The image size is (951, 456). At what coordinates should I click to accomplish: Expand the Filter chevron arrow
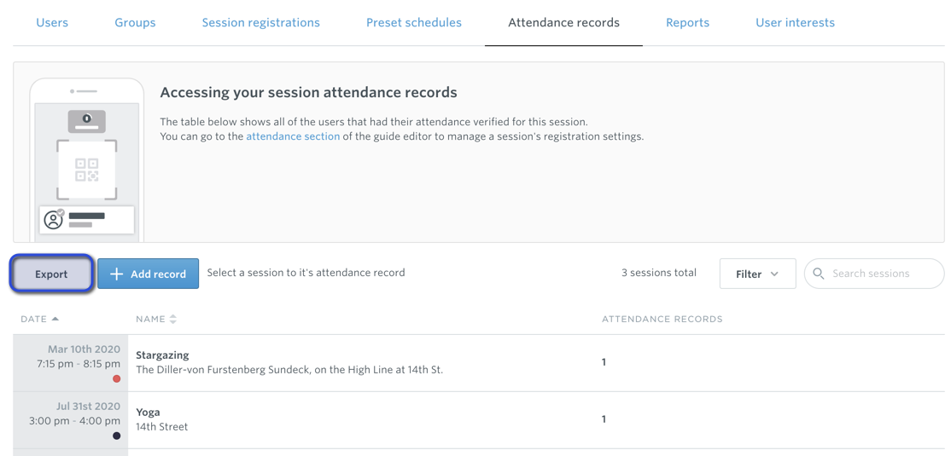(774, 274)
